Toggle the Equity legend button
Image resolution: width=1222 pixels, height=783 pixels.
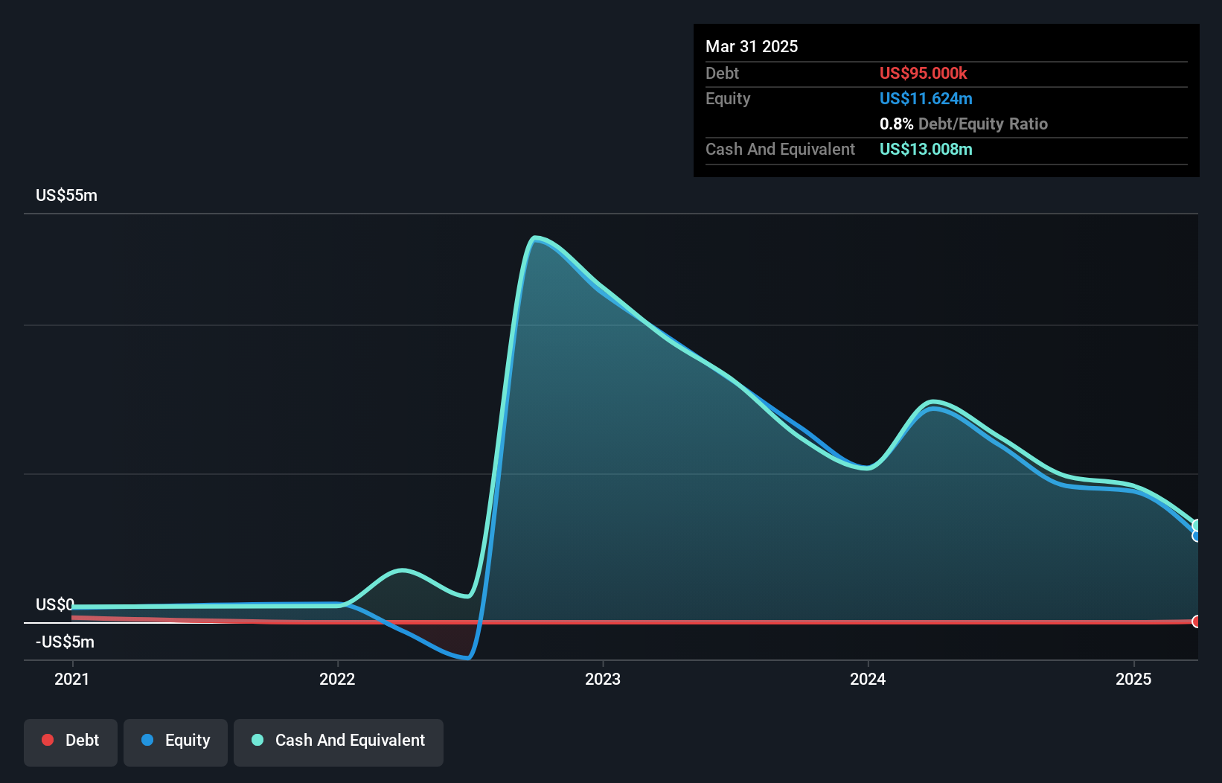click(x=176, y=742)
